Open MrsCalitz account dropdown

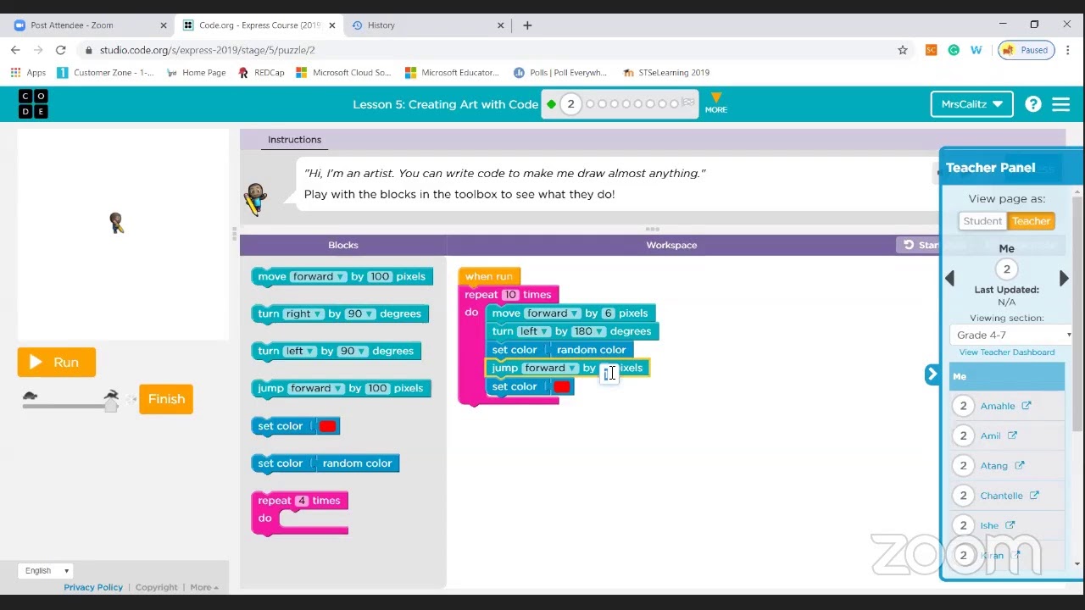(971, 104)
